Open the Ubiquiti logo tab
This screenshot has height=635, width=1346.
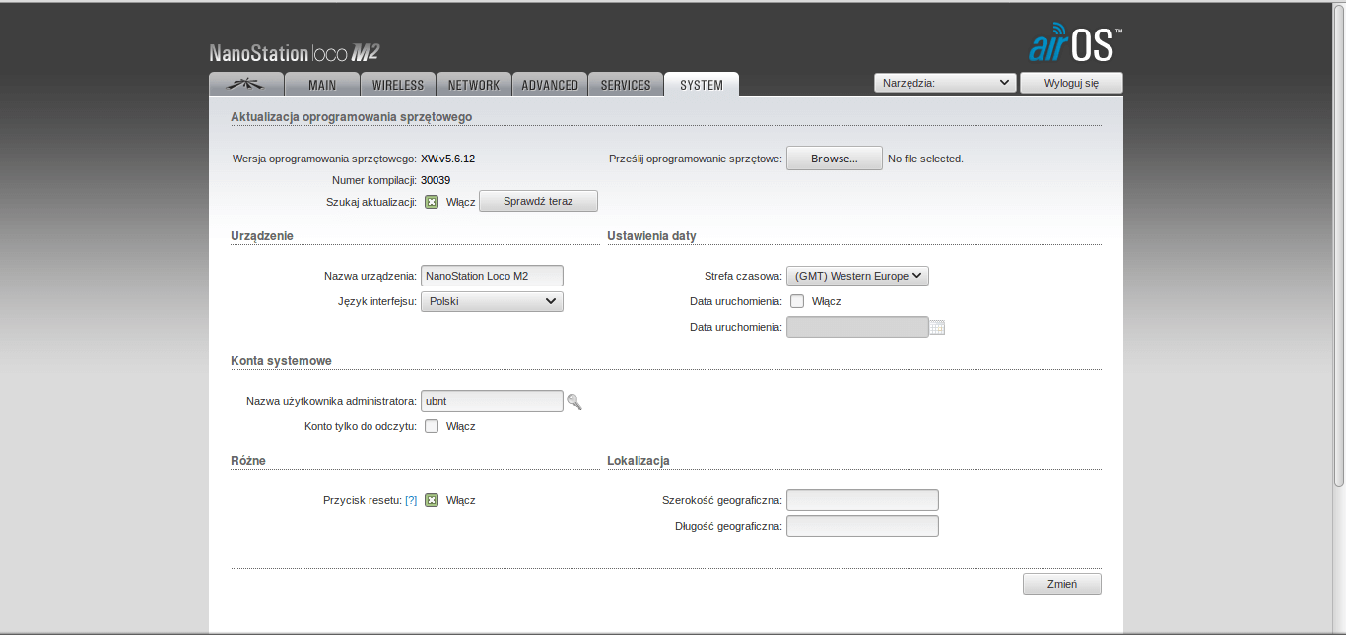(246, 85)
